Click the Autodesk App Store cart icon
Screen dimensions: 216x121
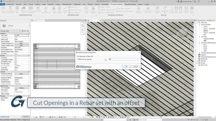(x=195, y=1)
